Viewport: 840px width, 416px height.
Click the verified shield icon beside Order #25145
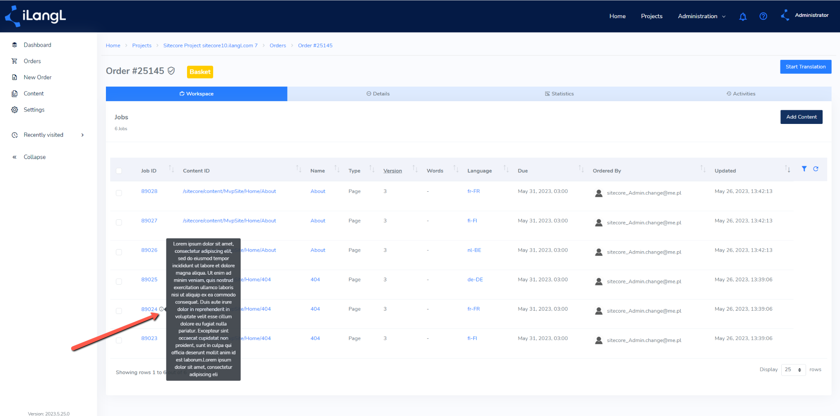(x=171, y=71)
